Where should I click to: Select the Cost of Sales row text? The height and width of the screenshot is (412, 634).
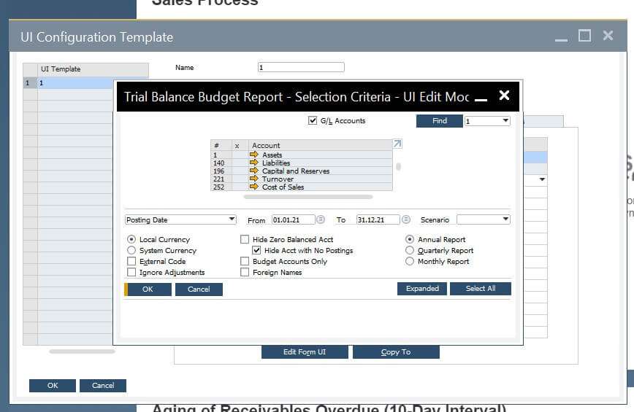283,187
